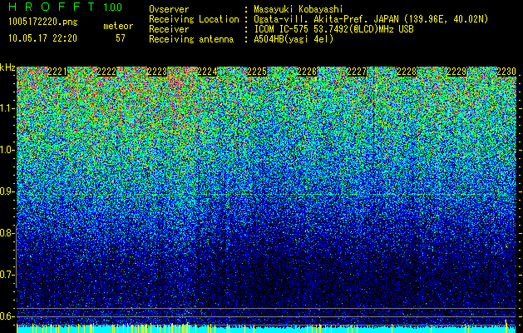The height and width of the screenshot is (333, 523).
Task: Select the filename 1005172220.png
Action: pos(43,22)
